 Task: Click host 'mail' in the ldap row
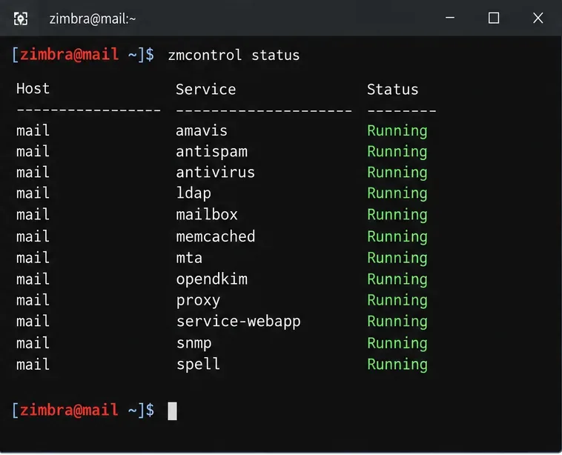pos(33,193)
